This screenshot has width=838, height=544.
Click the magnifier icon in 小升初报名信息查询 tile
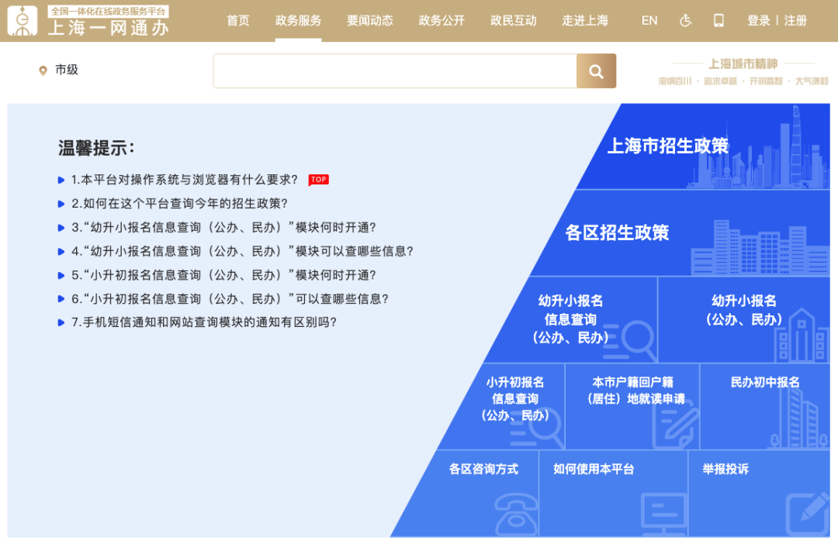(x=537, y=428)
